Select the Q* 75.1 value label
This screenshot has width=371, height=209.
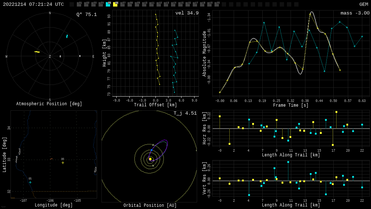pos(86,15)
